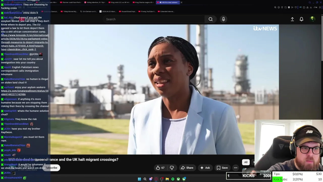Image resolution: width=323 pixels, height=182 pixels.
Task: Click the browser tab search icon
Action: [x=310, y=2]
